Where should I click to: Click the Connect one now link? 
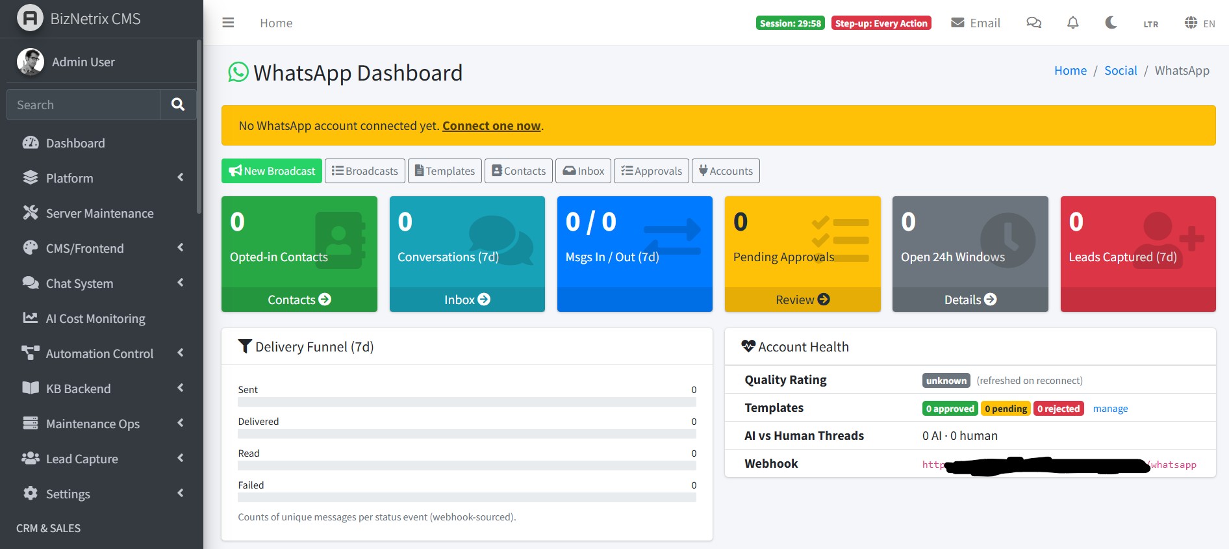[x=492, y=126]
